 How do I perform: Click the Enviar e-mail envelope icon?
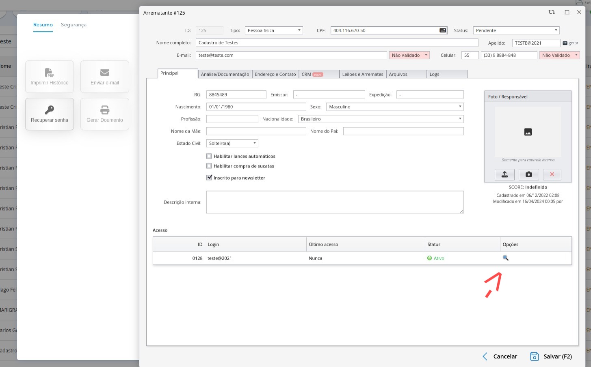click(x=105, y=73)
